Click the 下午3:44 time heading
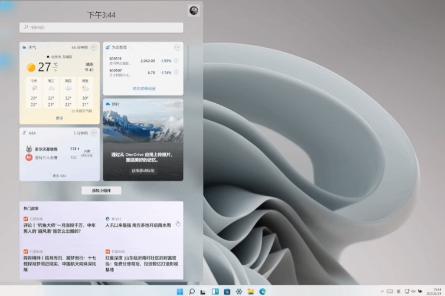The width and height of the screenshot is (445, 296). click(102, 15)
